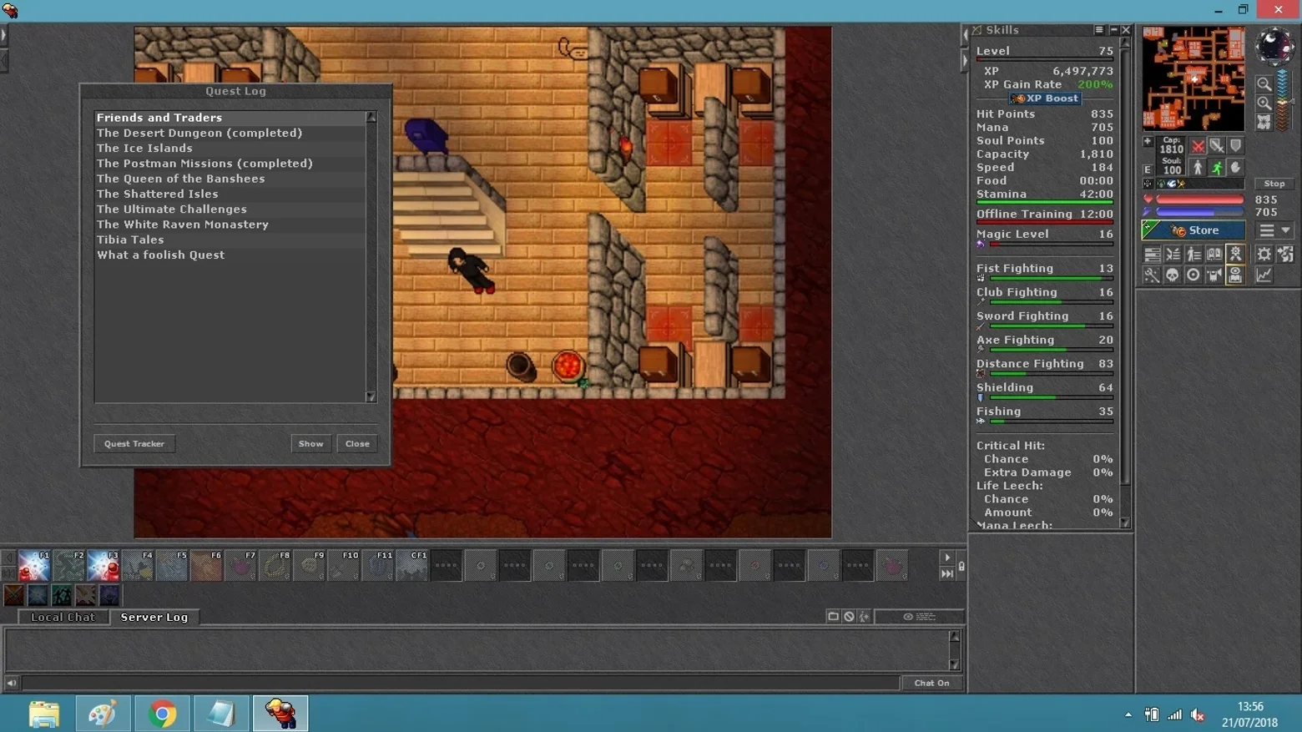
Task: Open the analytics graph icon
Action: click(1264, 275)
